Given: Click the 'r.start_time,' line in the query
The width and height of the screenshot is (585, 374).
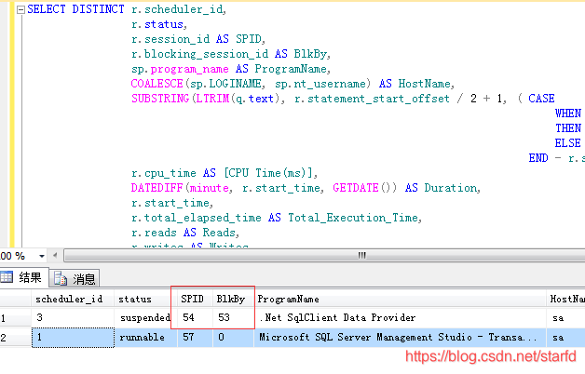Looking at the screenshot, I should point(172,203).
